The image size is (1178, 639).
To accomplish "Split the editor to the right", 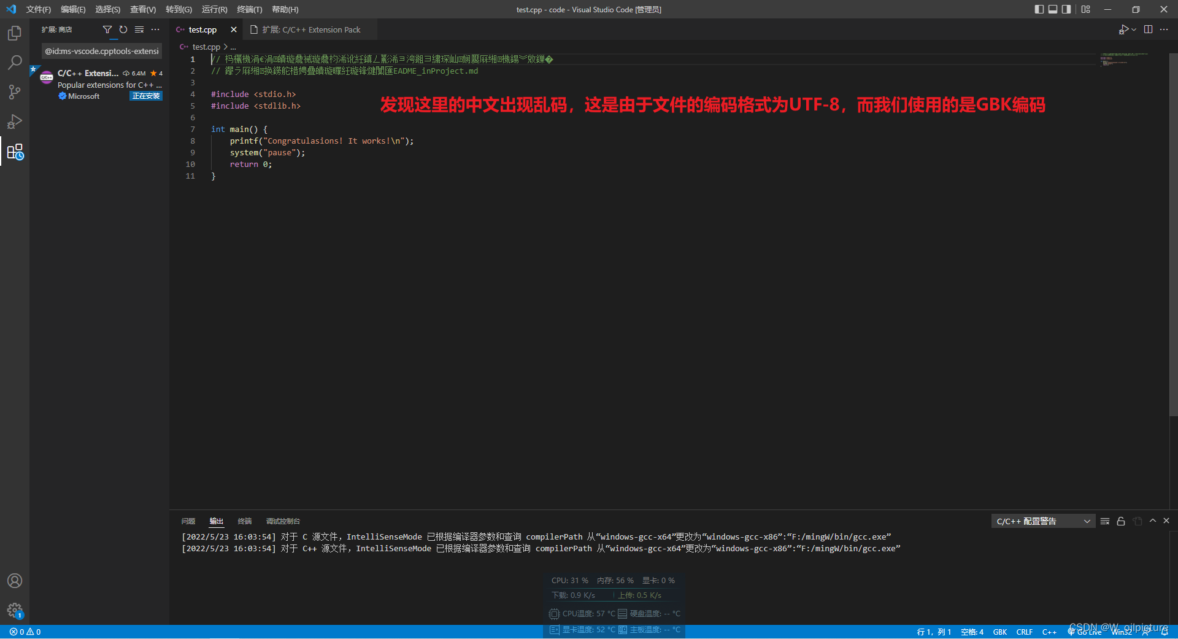I will 1148,29.
